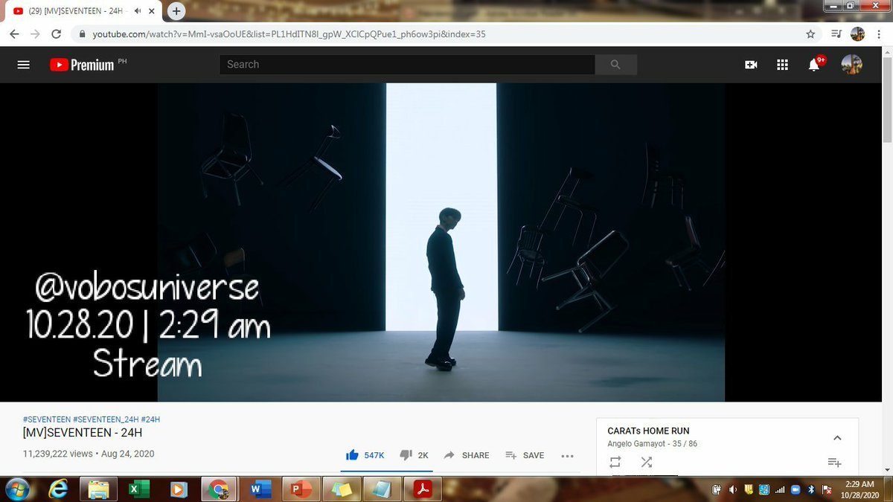893x502 pixels.
Task: Open Excel from the taskbar
Action: [x=138, y=489]
